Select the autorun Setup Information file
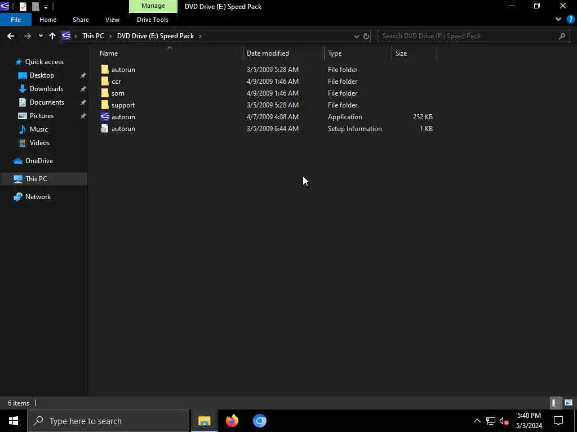The width and height of the screenshot is (577, 432). 123,129
